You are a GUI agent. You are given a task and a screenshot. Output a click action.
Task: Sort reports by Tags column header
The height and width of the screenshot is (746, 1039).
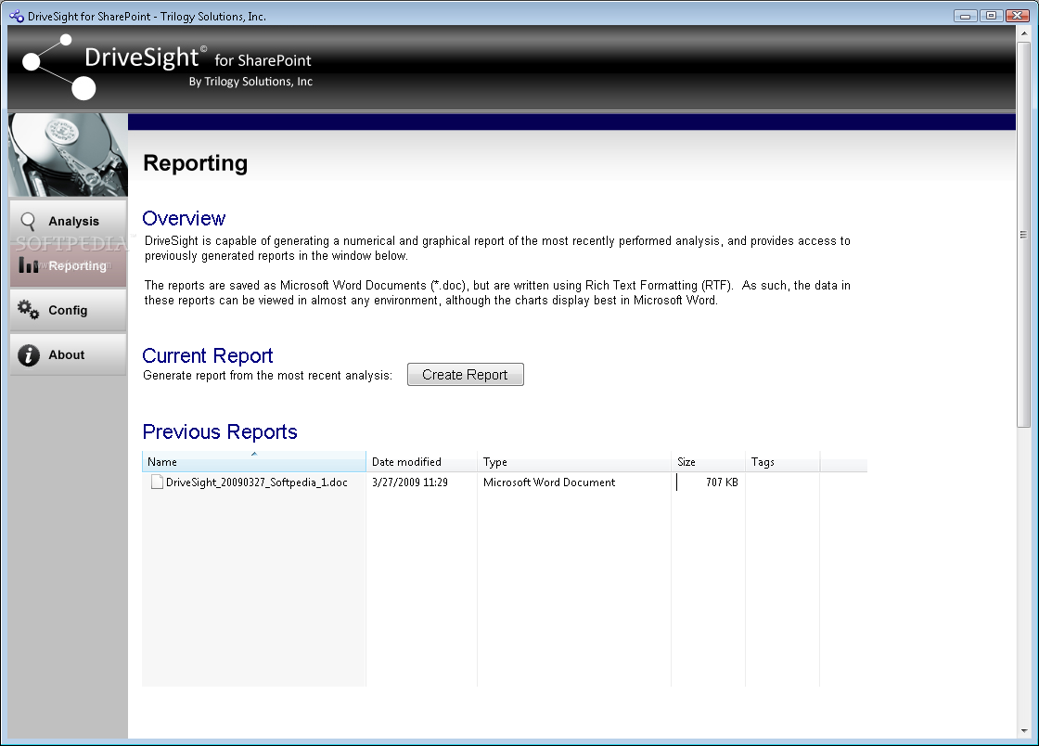782,461
